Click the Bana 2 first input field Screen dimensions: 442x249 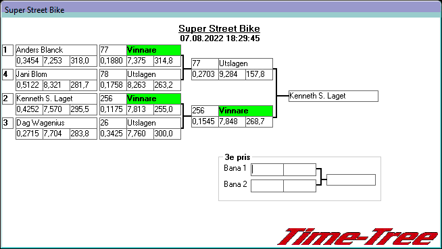click(x=267, y=186)
